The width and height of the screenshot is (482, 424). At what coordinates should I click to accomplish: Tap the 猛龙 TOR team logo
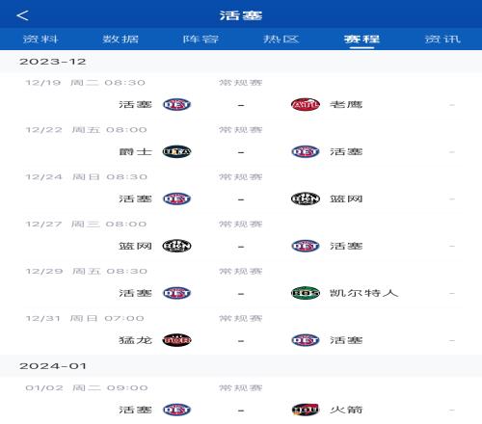pos(176,340)
